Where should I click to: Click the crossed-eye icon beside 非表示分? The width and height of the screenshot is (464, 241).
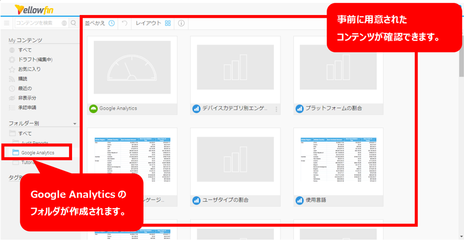click(12, 98)
